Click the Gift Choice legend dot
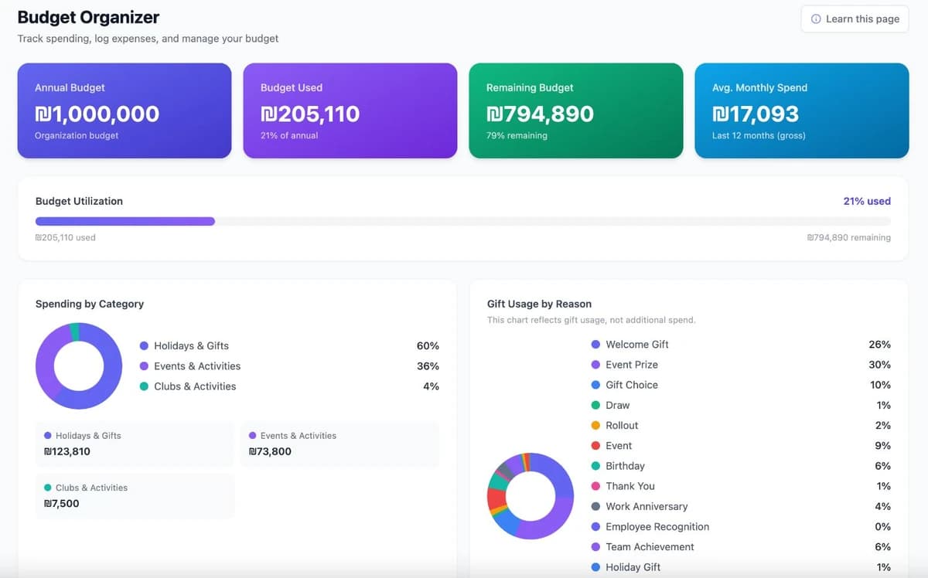This screenshot has width=928, height=578. (x=595, y=385)
